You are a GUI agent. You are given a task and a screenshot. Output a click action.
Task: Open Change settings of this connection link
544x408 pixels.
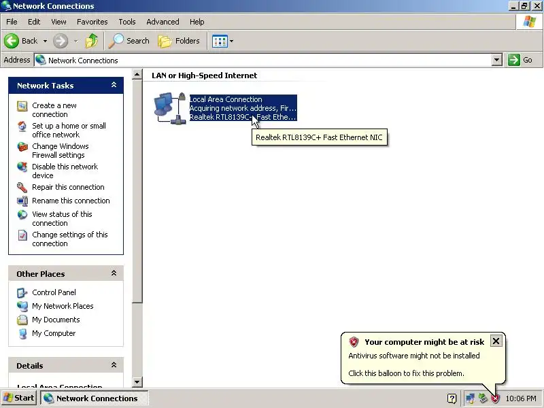pos(70,239)
